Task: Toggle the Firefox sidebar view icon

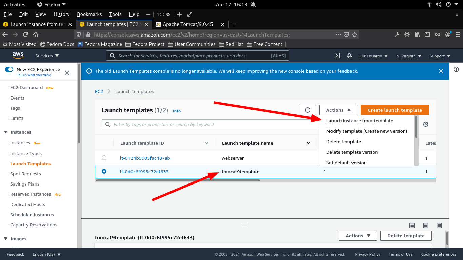Action: coord(427,35)
